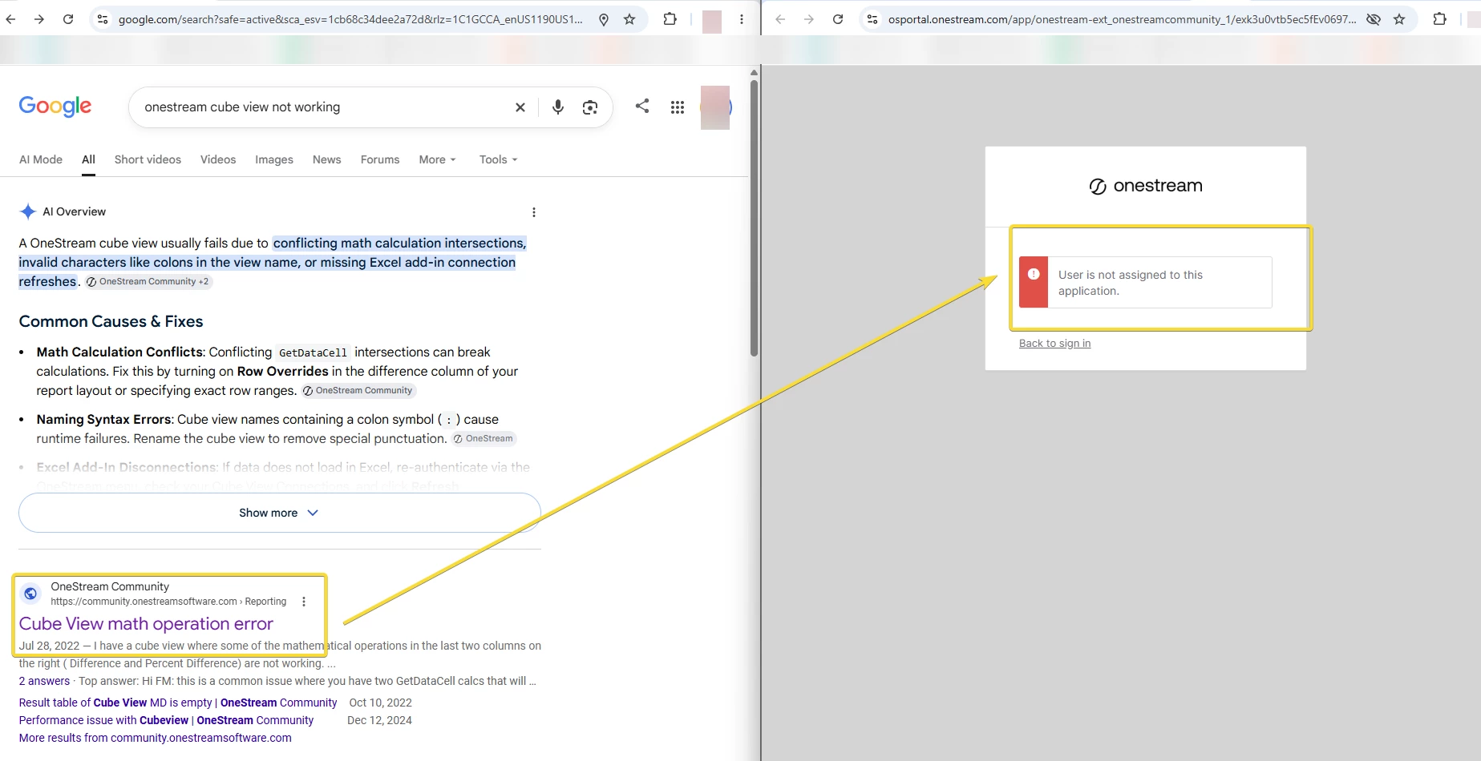
Task: Go back in the Google search window
Action: pyautogui.click(x=10, y=19)
